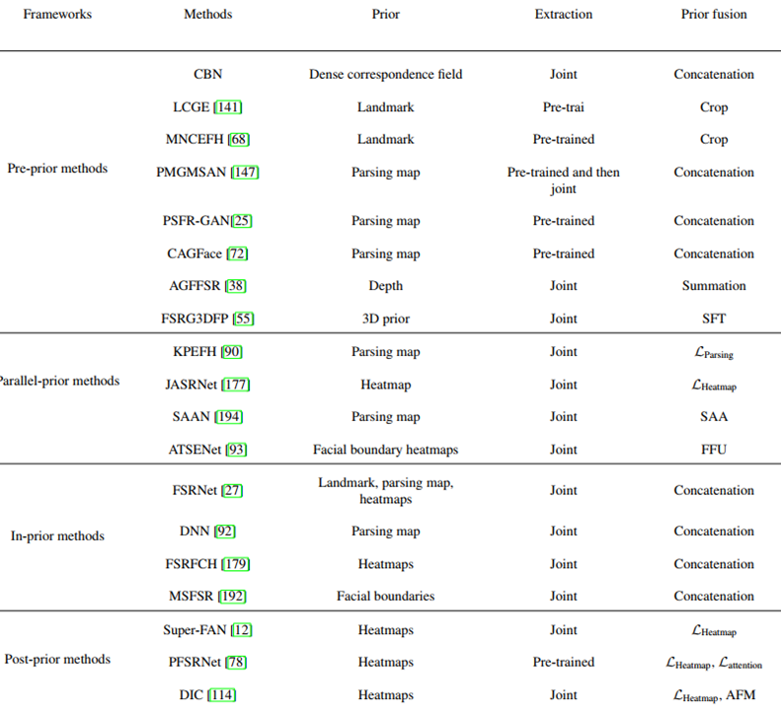This screenshot has height=710, width=781.
Task: Open the DNN reference 92 link
Action: pos(225,532)
